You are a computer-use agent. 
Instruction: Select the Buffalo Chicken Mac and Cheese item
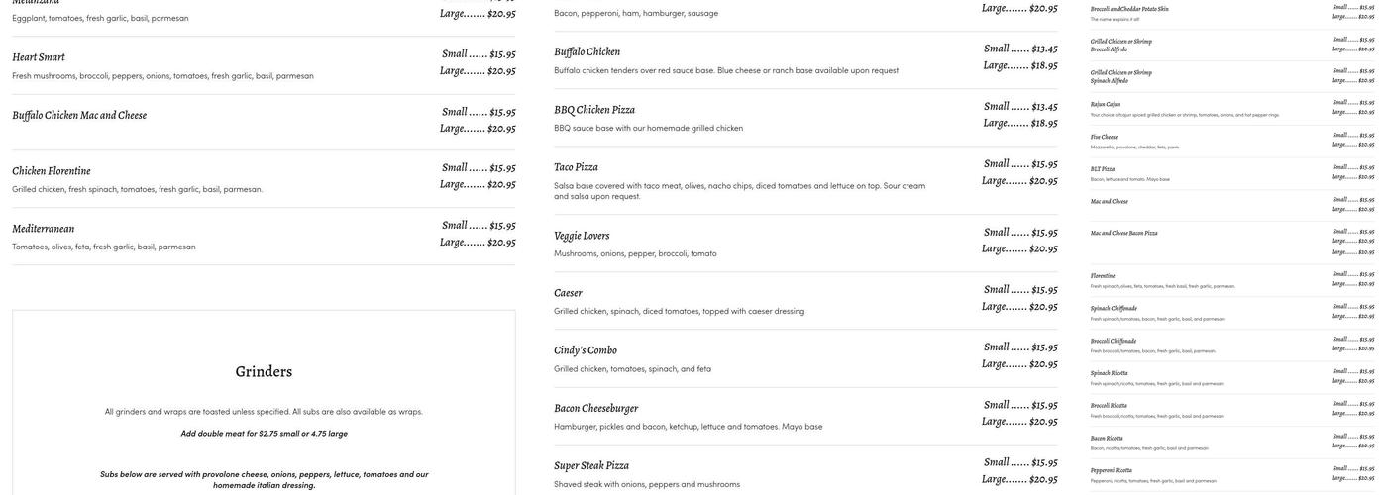click(79, 115)
